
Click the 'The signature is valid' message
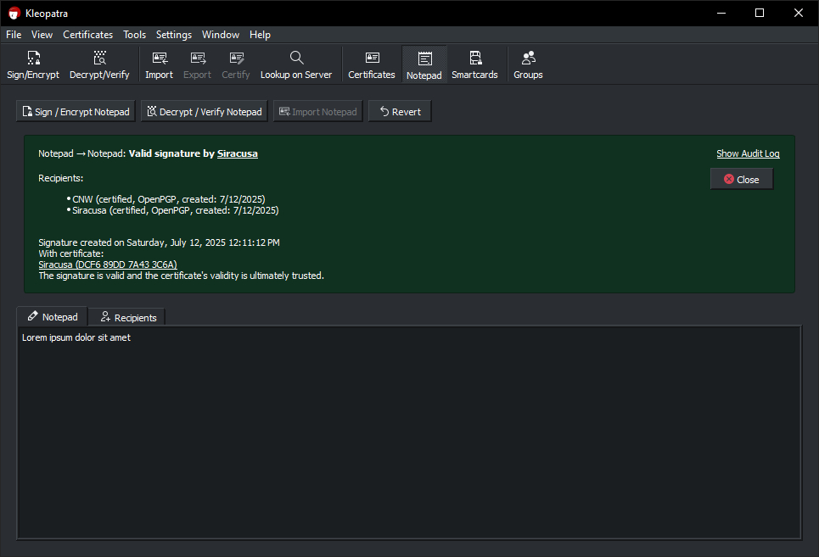pyautogui.click(x=182, y=276)
